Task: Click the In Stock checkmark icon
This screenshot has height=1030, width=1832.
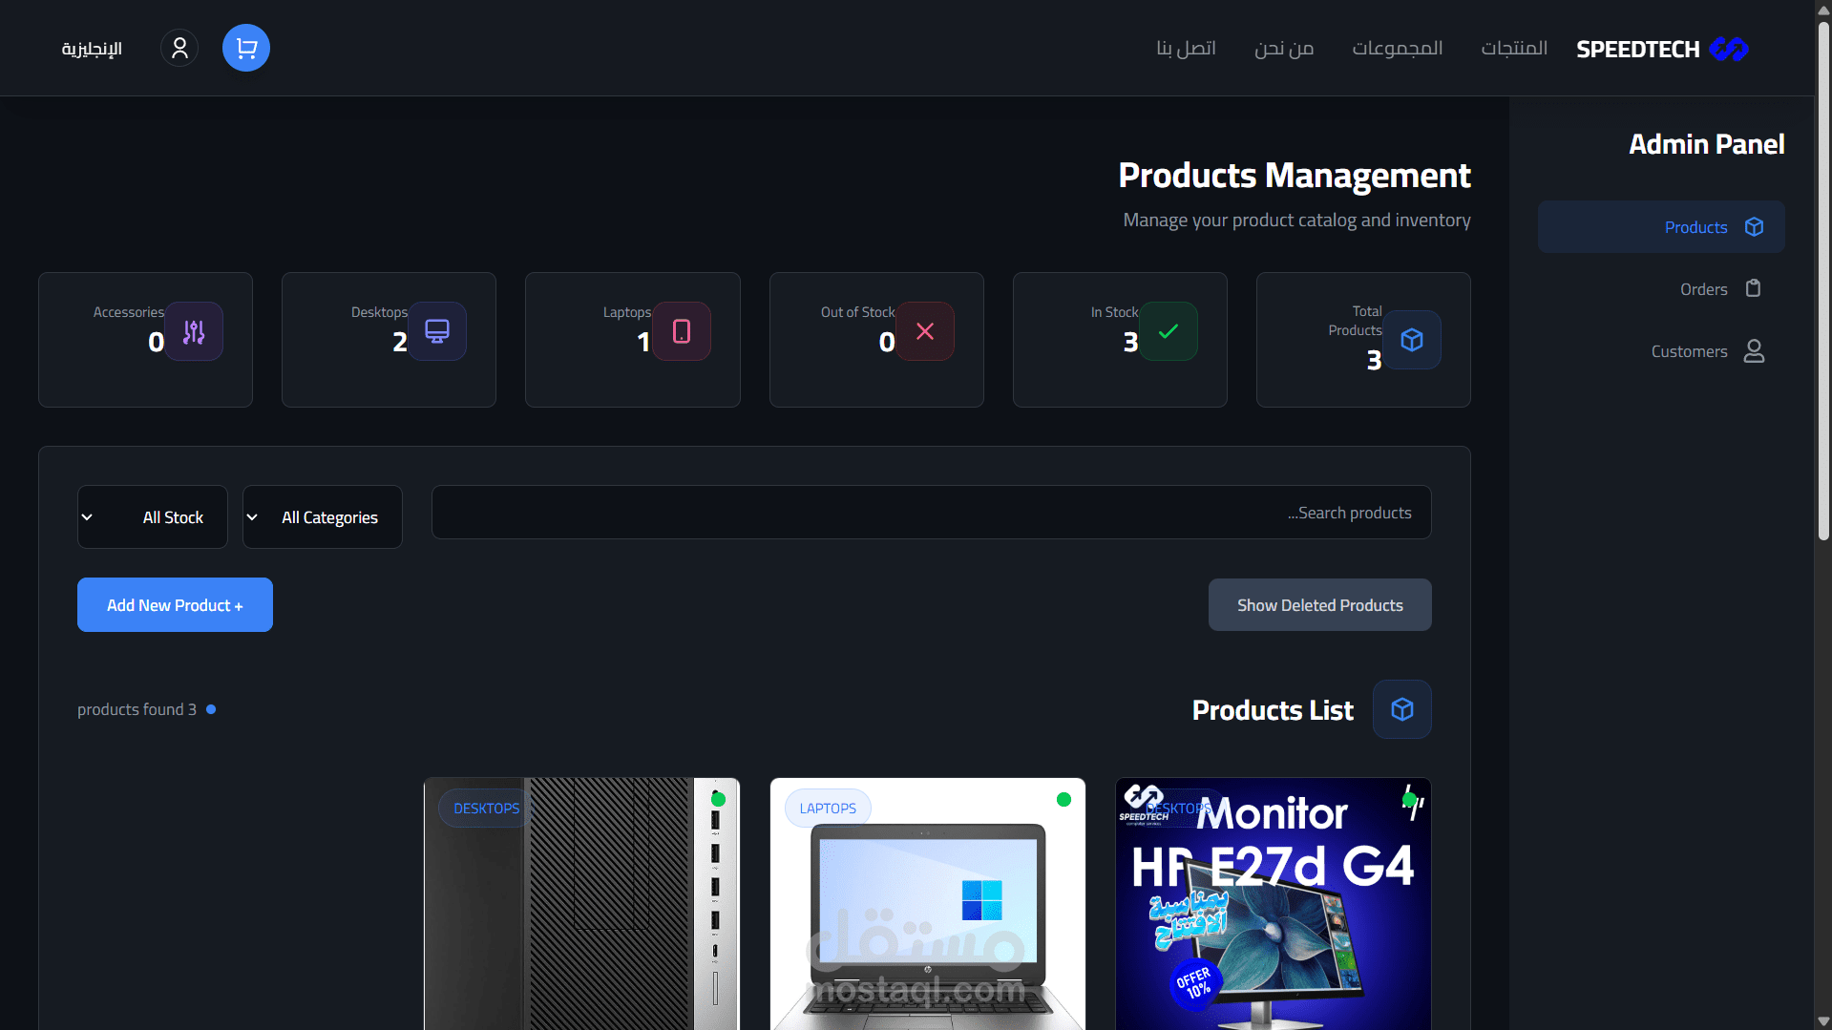Action: coord(1169,331)
